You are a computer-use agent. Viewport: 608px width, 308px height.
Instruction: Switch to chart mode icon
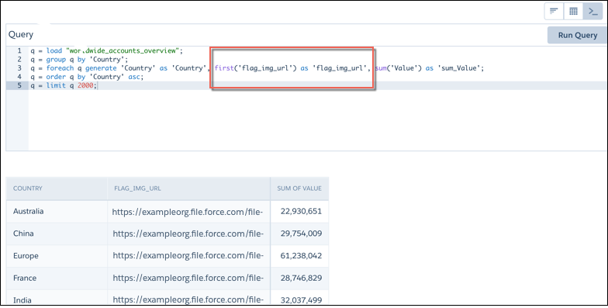pos(554,11)
